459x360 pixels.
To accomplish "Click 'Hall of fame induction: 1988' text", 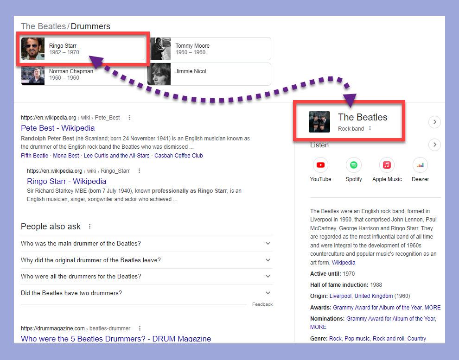I will click(x=346, y=285).
